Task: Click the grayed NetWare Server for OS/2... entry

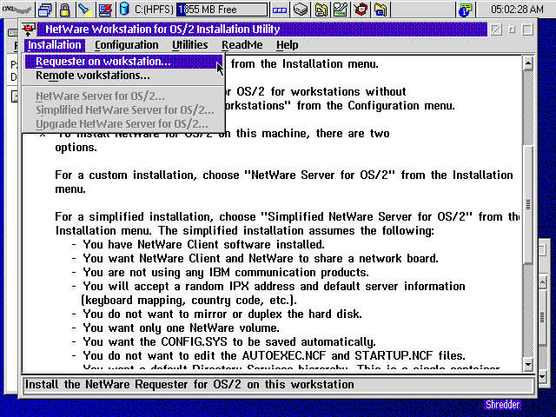Action: (x=123, y=96)
